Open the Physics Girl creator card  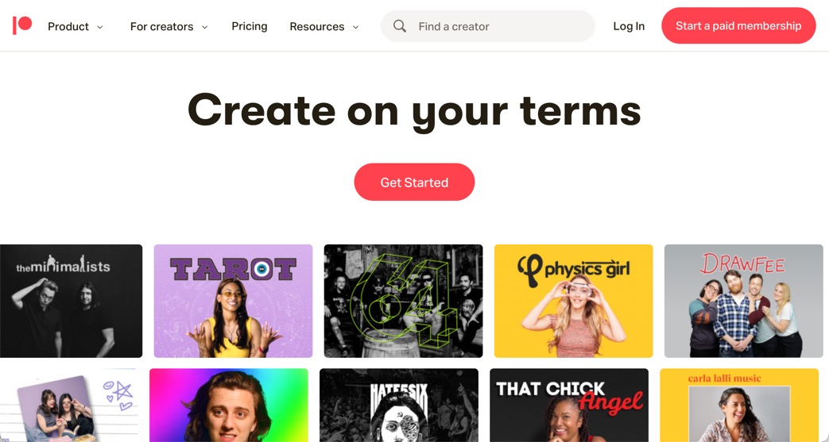(574, 301)
